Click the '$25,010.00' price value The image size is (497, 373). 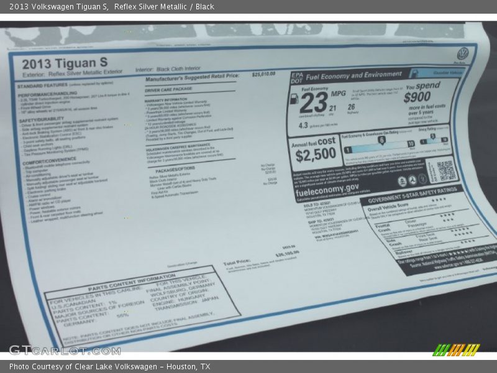(x=263, y=74)
